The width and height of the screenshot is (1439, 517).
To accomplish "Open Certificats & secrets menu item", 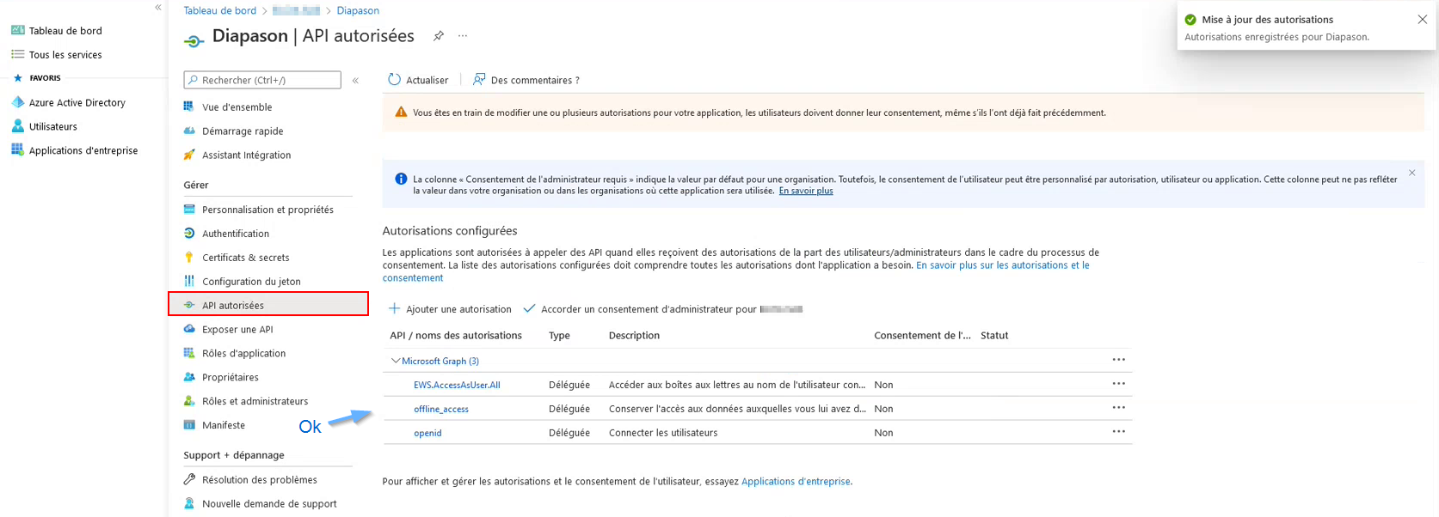I will coord(245,258).
